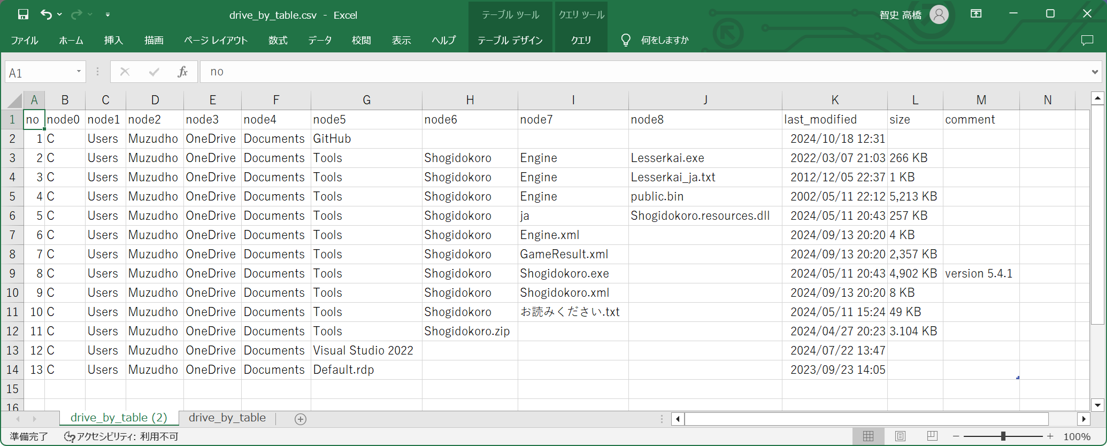Add a new sheet with plus icon
Screen dimensions: 1107x446
click(301, 419)
